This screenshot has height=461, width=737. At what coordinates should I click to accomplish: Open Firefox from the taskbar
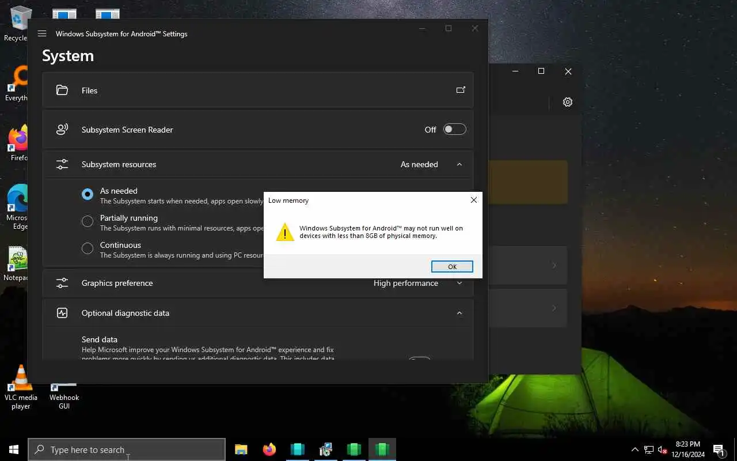click(x=269, y=449)
